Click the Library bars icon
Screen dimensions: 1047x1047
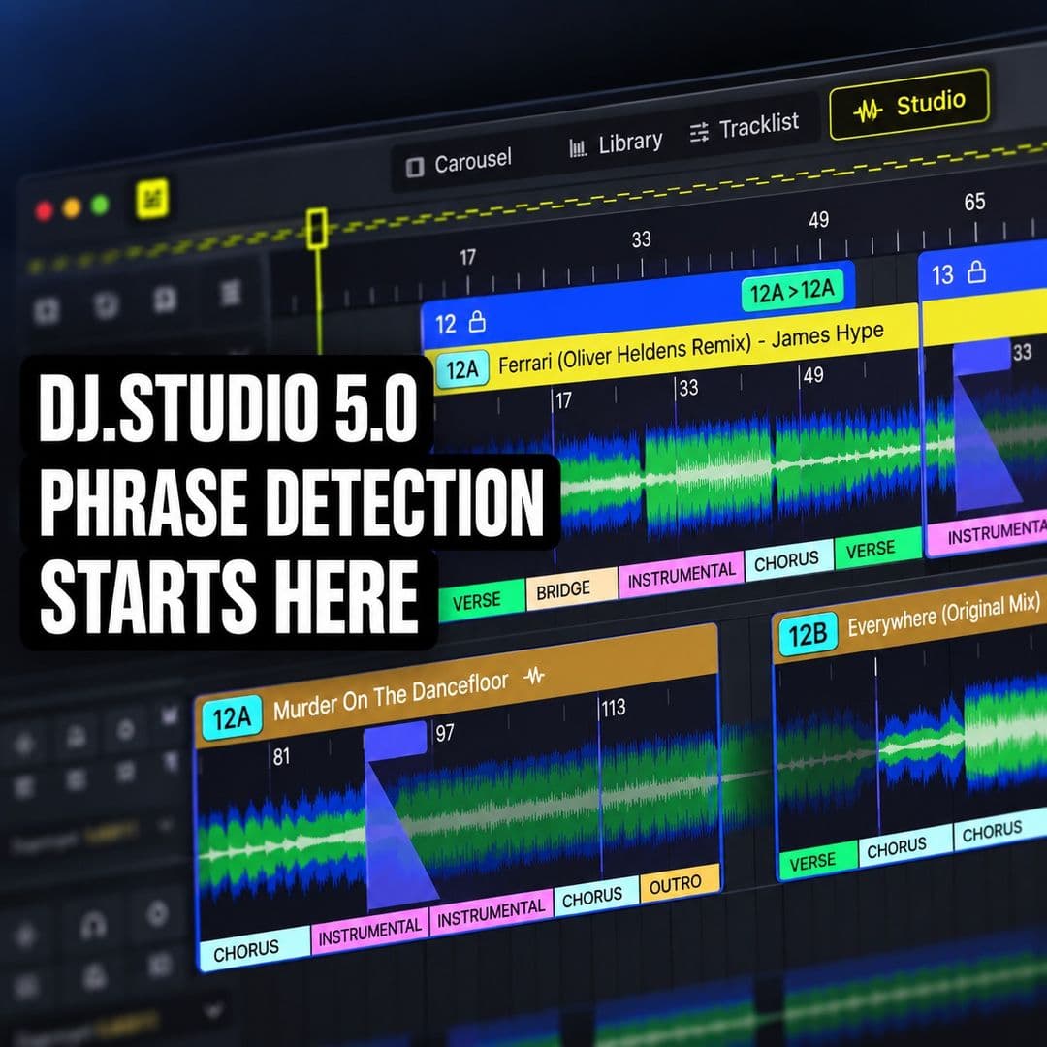coord(578,147)
